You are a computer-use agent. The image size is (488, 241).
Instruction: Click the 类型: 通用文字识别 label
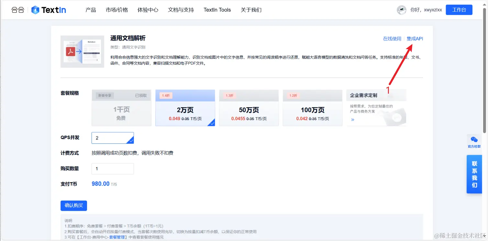pyautogui.click(x=128, y=47)
